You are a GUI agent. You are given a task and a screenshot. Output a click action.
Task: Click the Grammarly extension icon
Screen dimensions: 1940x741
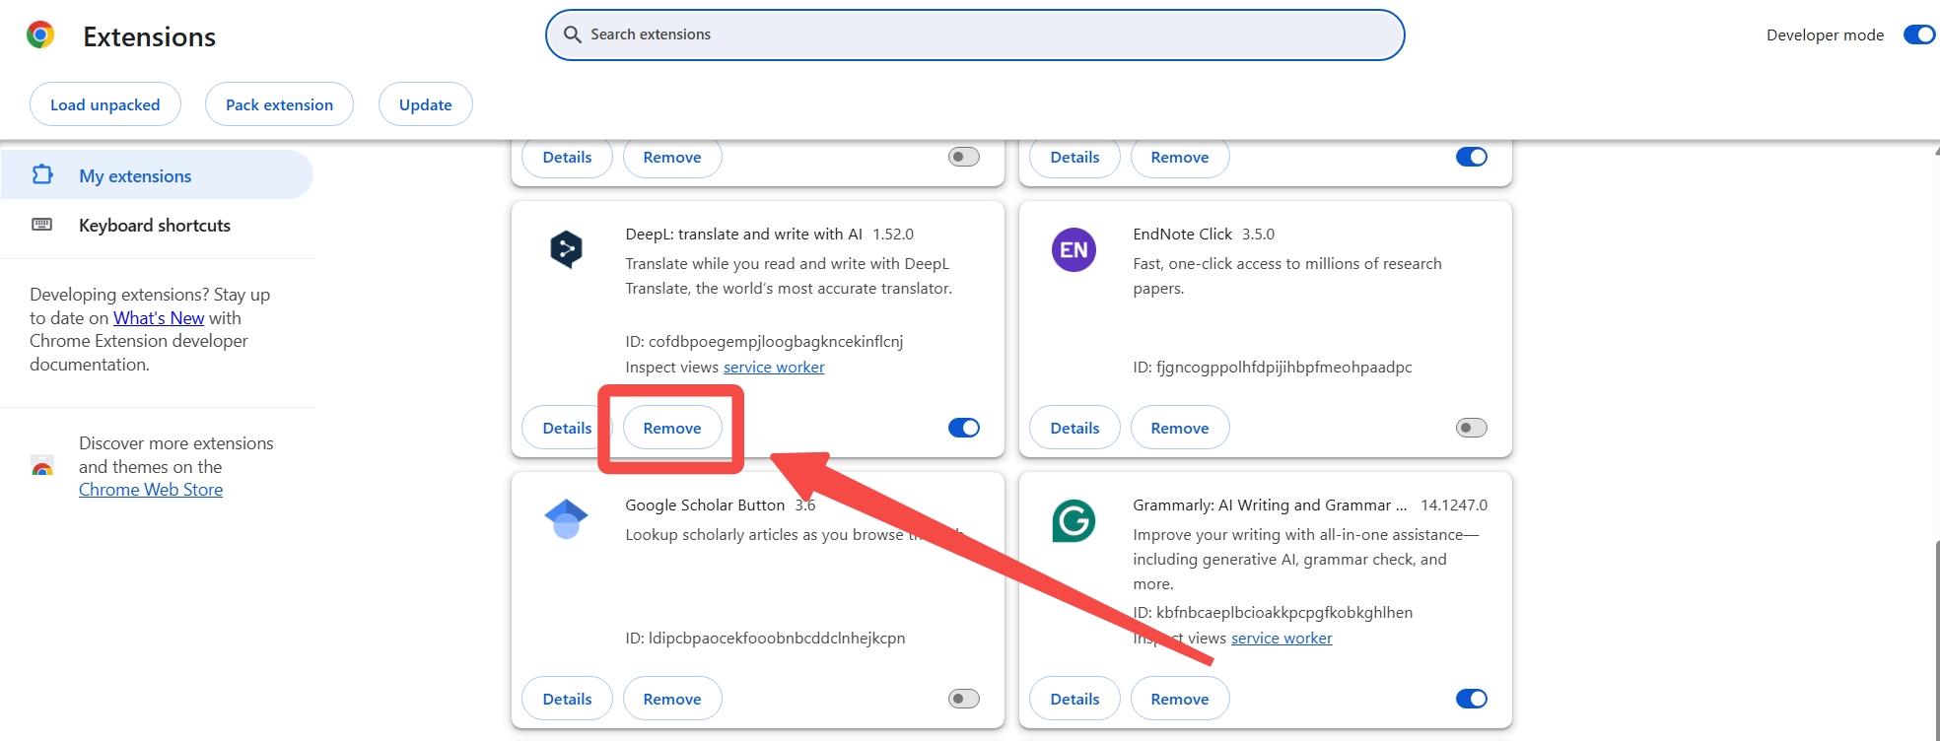pyautogui.click(x=1074, y=520)
